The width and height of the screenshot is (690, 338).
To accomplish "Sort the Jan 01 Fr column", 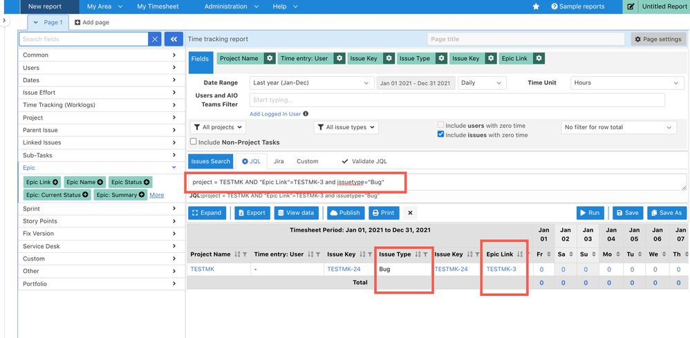I will (548, 254).
